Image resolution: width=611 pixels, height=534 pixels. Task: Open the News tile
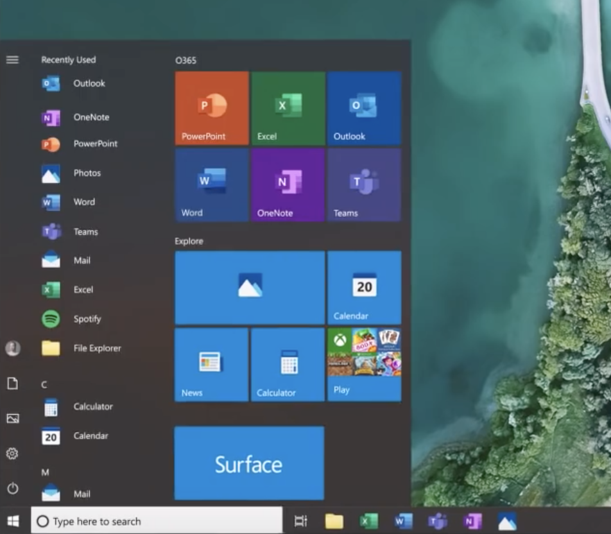click(212, 365)
